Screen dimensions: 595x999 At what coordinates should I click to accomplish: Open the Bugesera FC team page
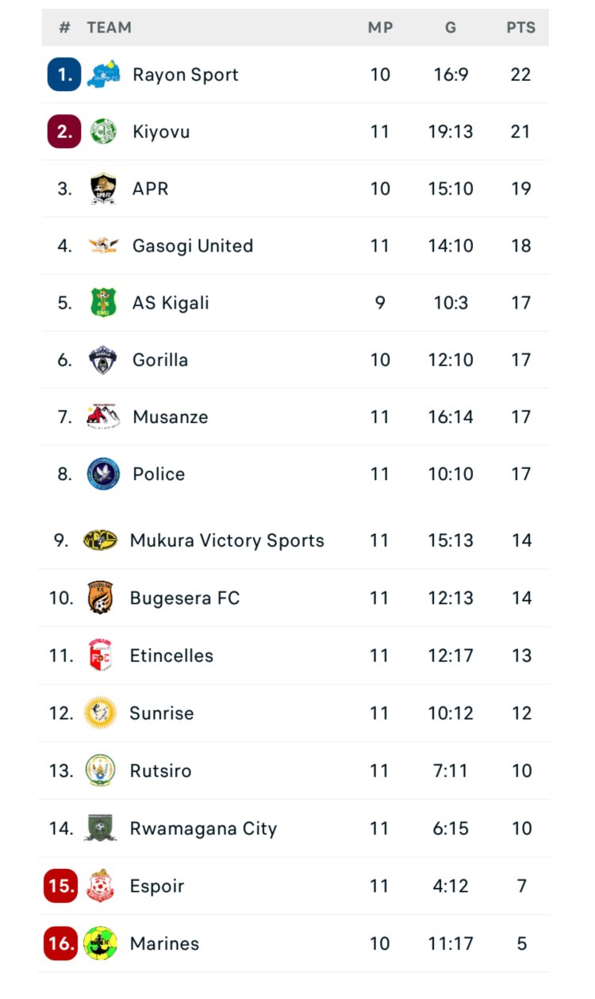point(184,598)
